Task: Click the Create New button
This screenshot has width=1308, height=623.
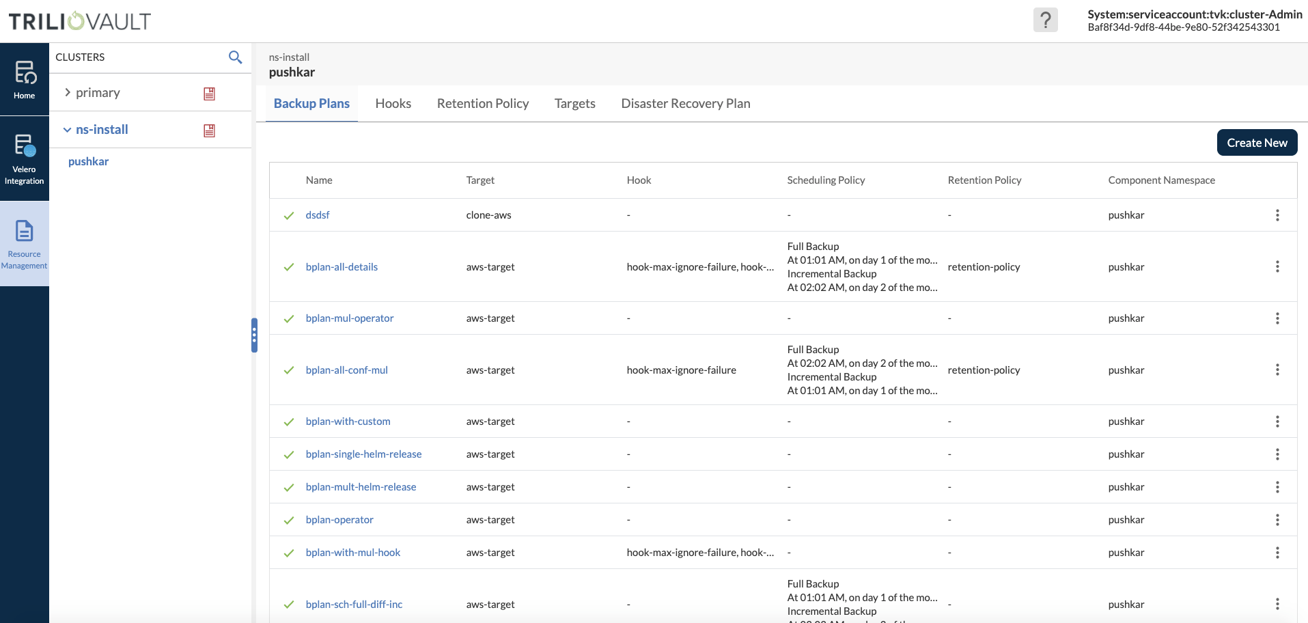Action: pyautogui.click(x=1256, y=143)
